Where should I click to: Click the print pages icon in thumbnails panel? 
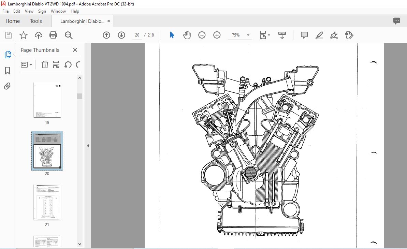coord(56,64)
